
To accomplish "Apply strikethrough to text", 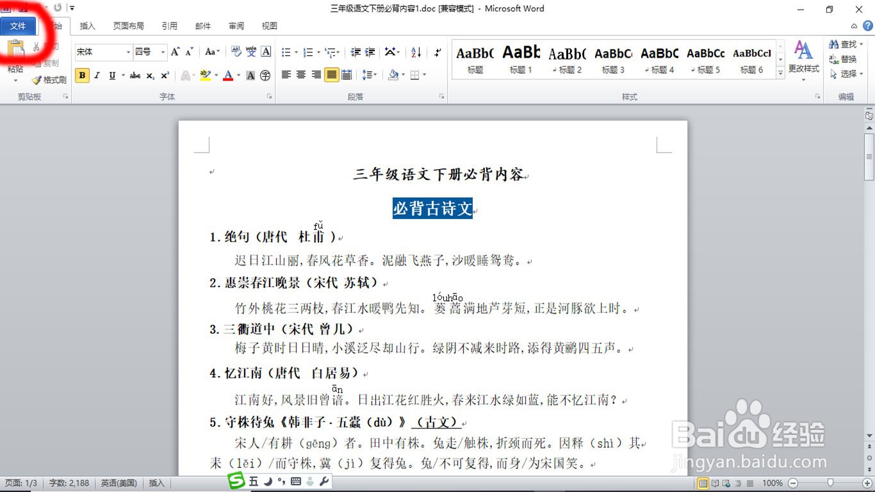I will pos(135,75).
